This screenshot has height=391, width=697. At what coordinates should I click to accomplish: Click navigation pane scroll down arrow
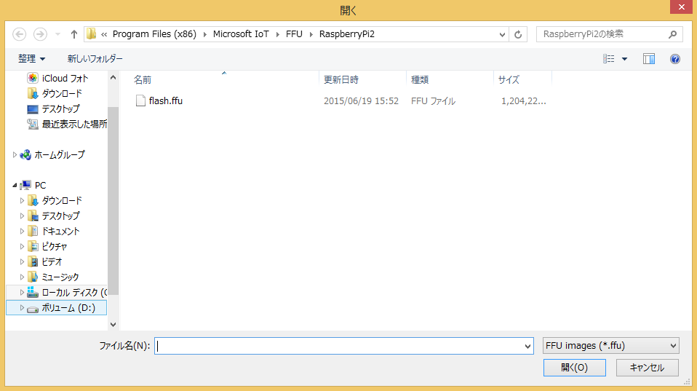[x=113, y=325]
